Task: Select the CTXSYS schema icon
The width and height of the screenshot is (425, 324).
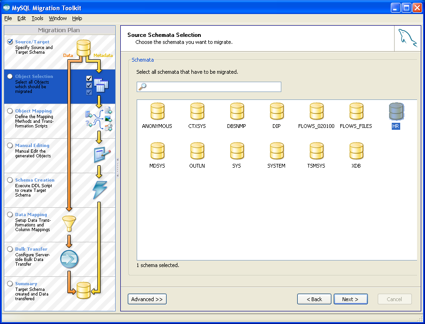Action: 197,111
